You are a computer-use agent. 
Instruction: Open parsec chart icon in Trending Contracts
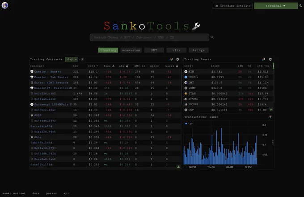point(171,59)
